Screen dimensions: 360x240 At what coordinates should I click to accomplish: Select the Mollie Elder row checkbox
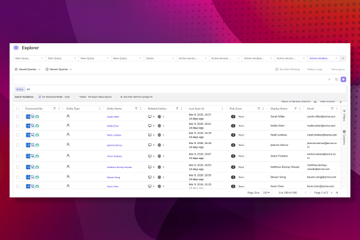pos(17,126)
